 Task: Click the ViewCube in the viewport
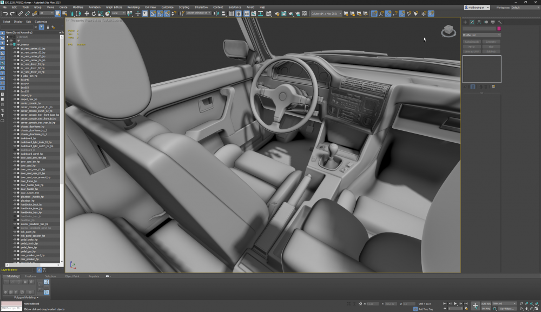point(448,31)
